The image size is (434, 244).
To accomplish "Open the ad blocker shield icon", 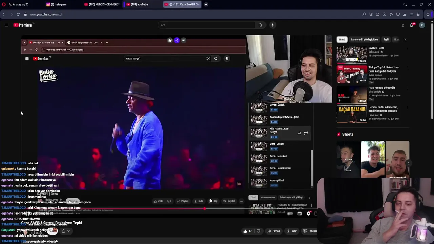I will point(384,14).
